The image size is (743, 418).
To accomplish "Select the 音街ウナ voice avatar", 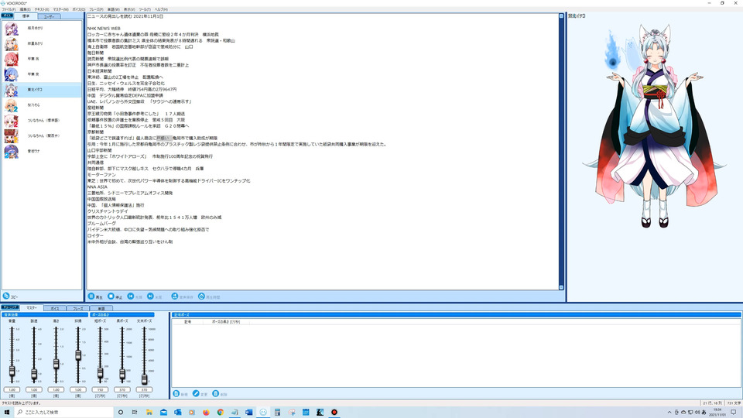I will (x=12, y=151).
